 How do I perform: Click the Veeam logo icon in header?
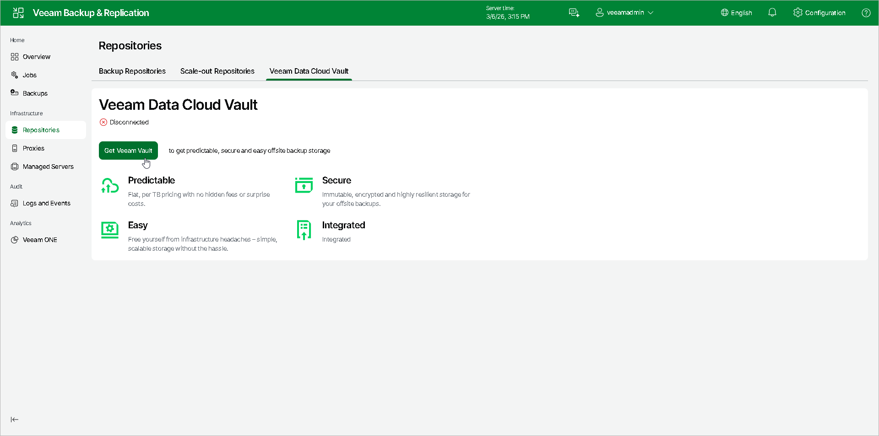18,13
